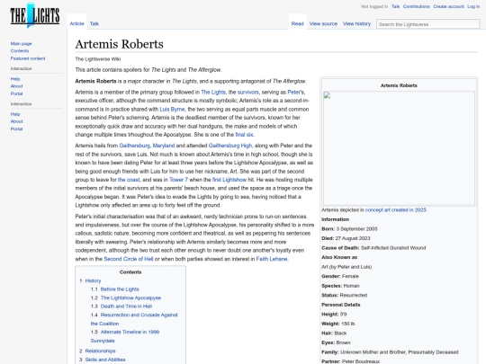
Task: Open the View history tab
Action: 356,23
